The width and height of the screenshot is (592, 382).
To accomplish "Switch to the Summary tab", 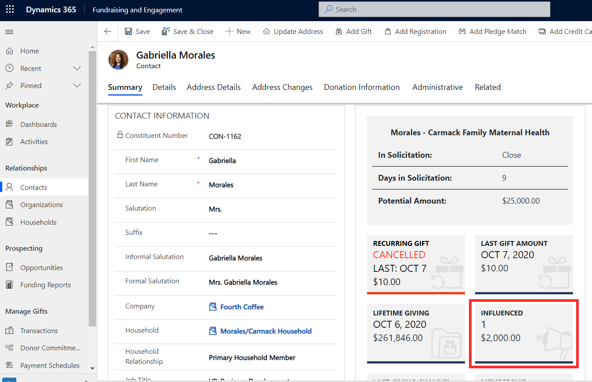I will pos(125,87).
